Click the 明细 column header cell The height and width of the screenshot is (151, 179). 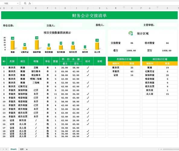[36, 61]
